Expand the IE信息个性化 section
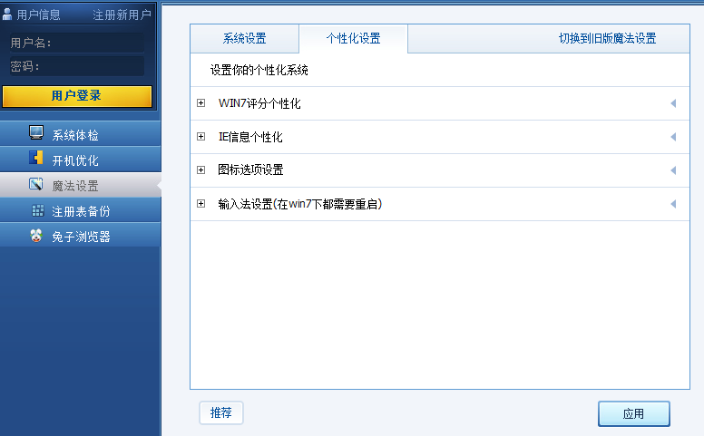Screen dimensions: 704x436 click(201, 137)
